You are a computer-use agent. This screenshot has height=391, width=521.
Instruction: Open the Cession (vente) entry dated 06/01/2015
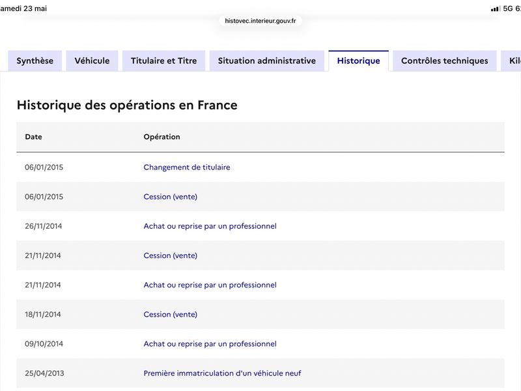(x=171, y=197)
